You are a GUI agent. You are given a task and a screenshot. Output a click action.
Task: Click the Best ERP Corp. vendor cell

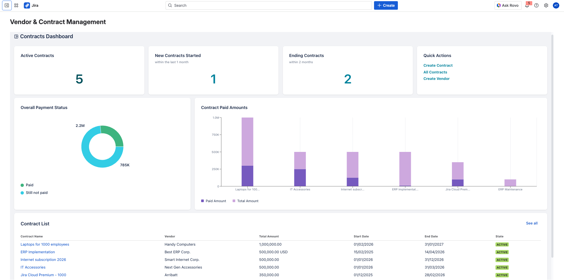177,252
